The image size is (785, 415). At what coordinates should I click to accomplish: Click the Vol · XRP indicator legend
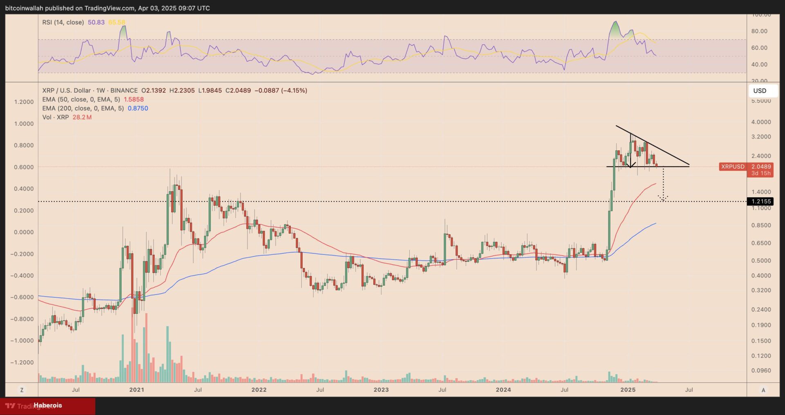(x=56, y=117)
